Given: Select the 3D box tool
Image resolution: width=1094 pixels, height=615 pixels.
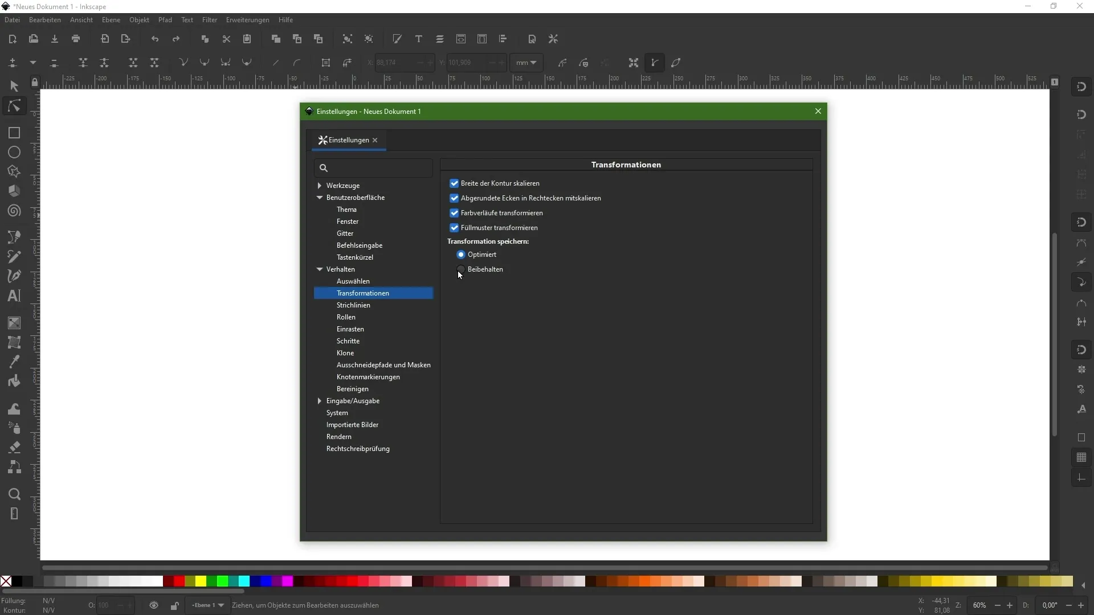Looking at the screenshot, I should pos(14,191).
